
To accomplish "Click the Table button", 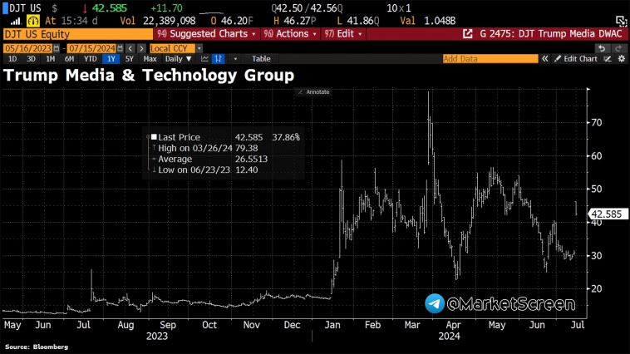I will [x=261, y=59].
